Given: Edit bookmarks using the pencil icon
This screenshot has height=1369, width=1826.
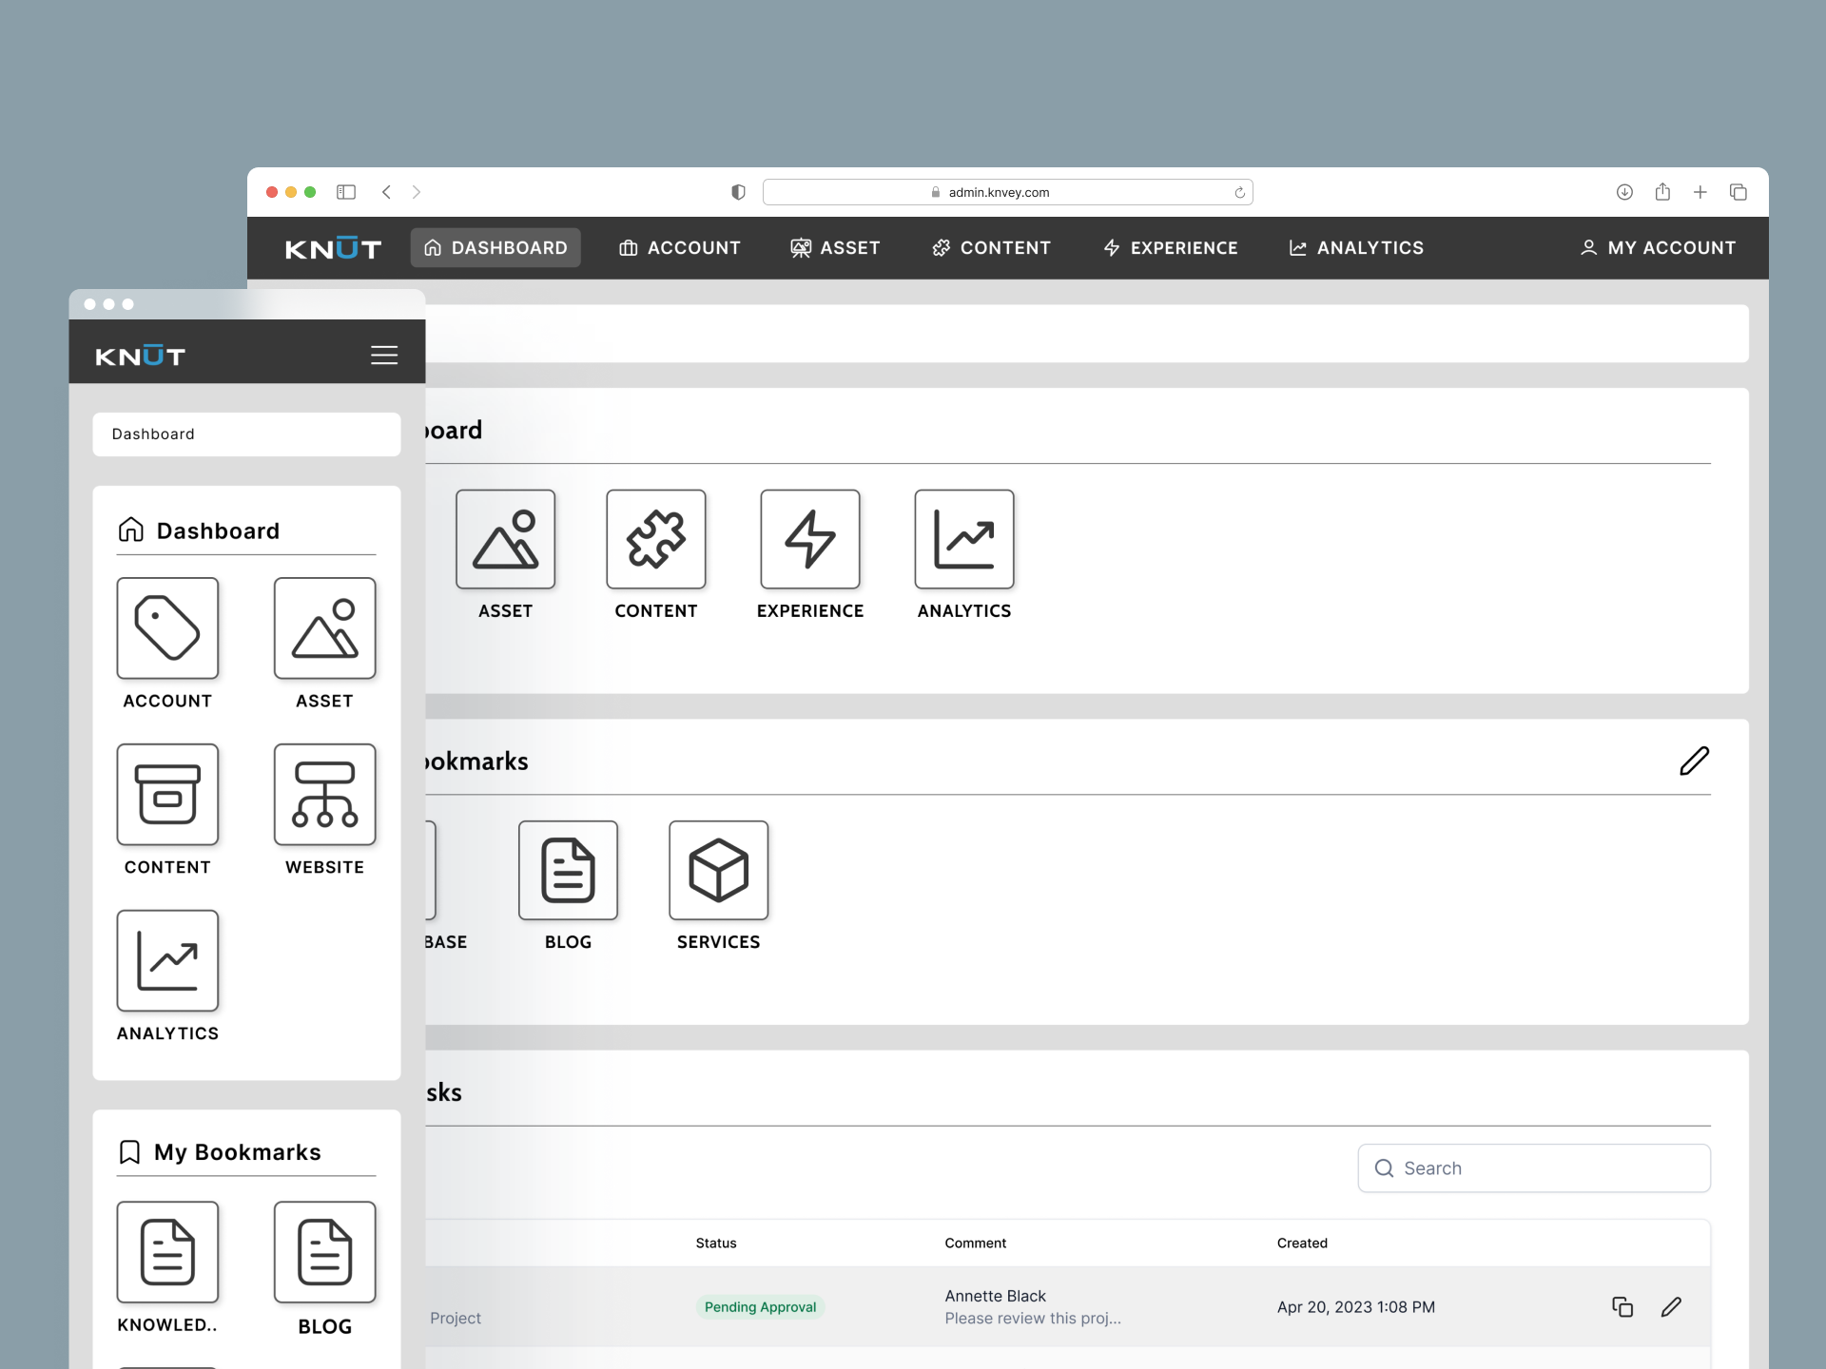Looking at the screenshot, I should pyautogui.click(x=1695, y=761).
